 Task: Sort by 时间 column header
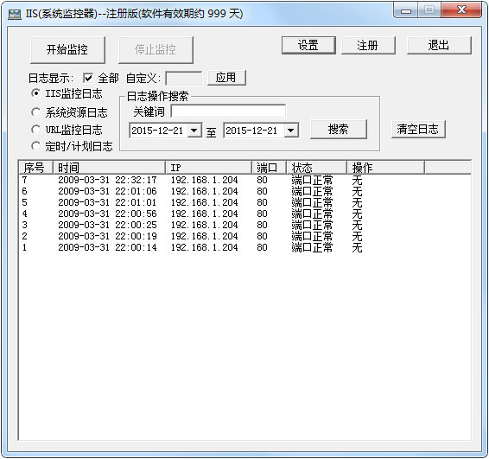(x=109, y=168)
